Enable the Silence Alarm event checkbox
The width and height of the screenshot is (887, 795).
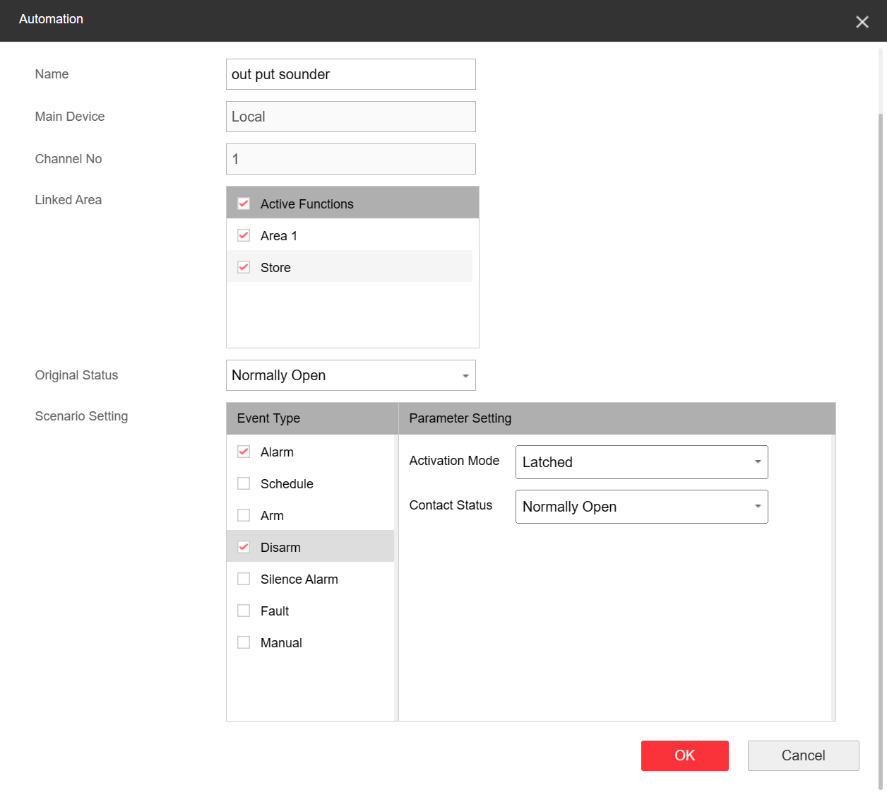click(x=244, y=579)
